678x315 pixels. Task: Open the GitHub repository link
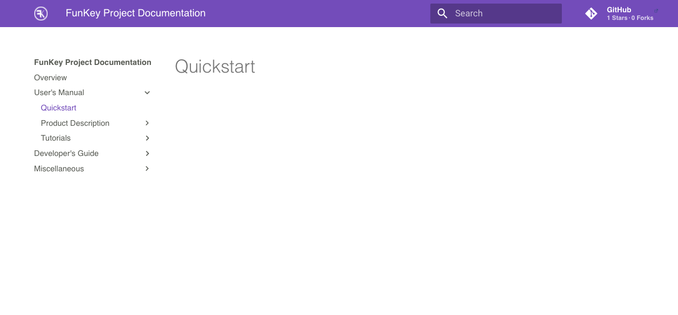click(622, 14)
